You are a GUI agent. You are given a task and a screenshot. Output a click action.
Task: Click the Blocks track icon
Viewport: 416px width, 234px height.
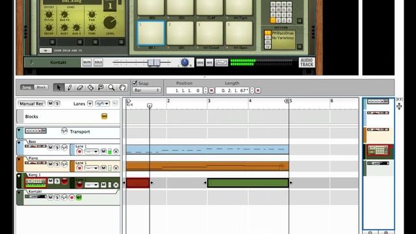104,116
